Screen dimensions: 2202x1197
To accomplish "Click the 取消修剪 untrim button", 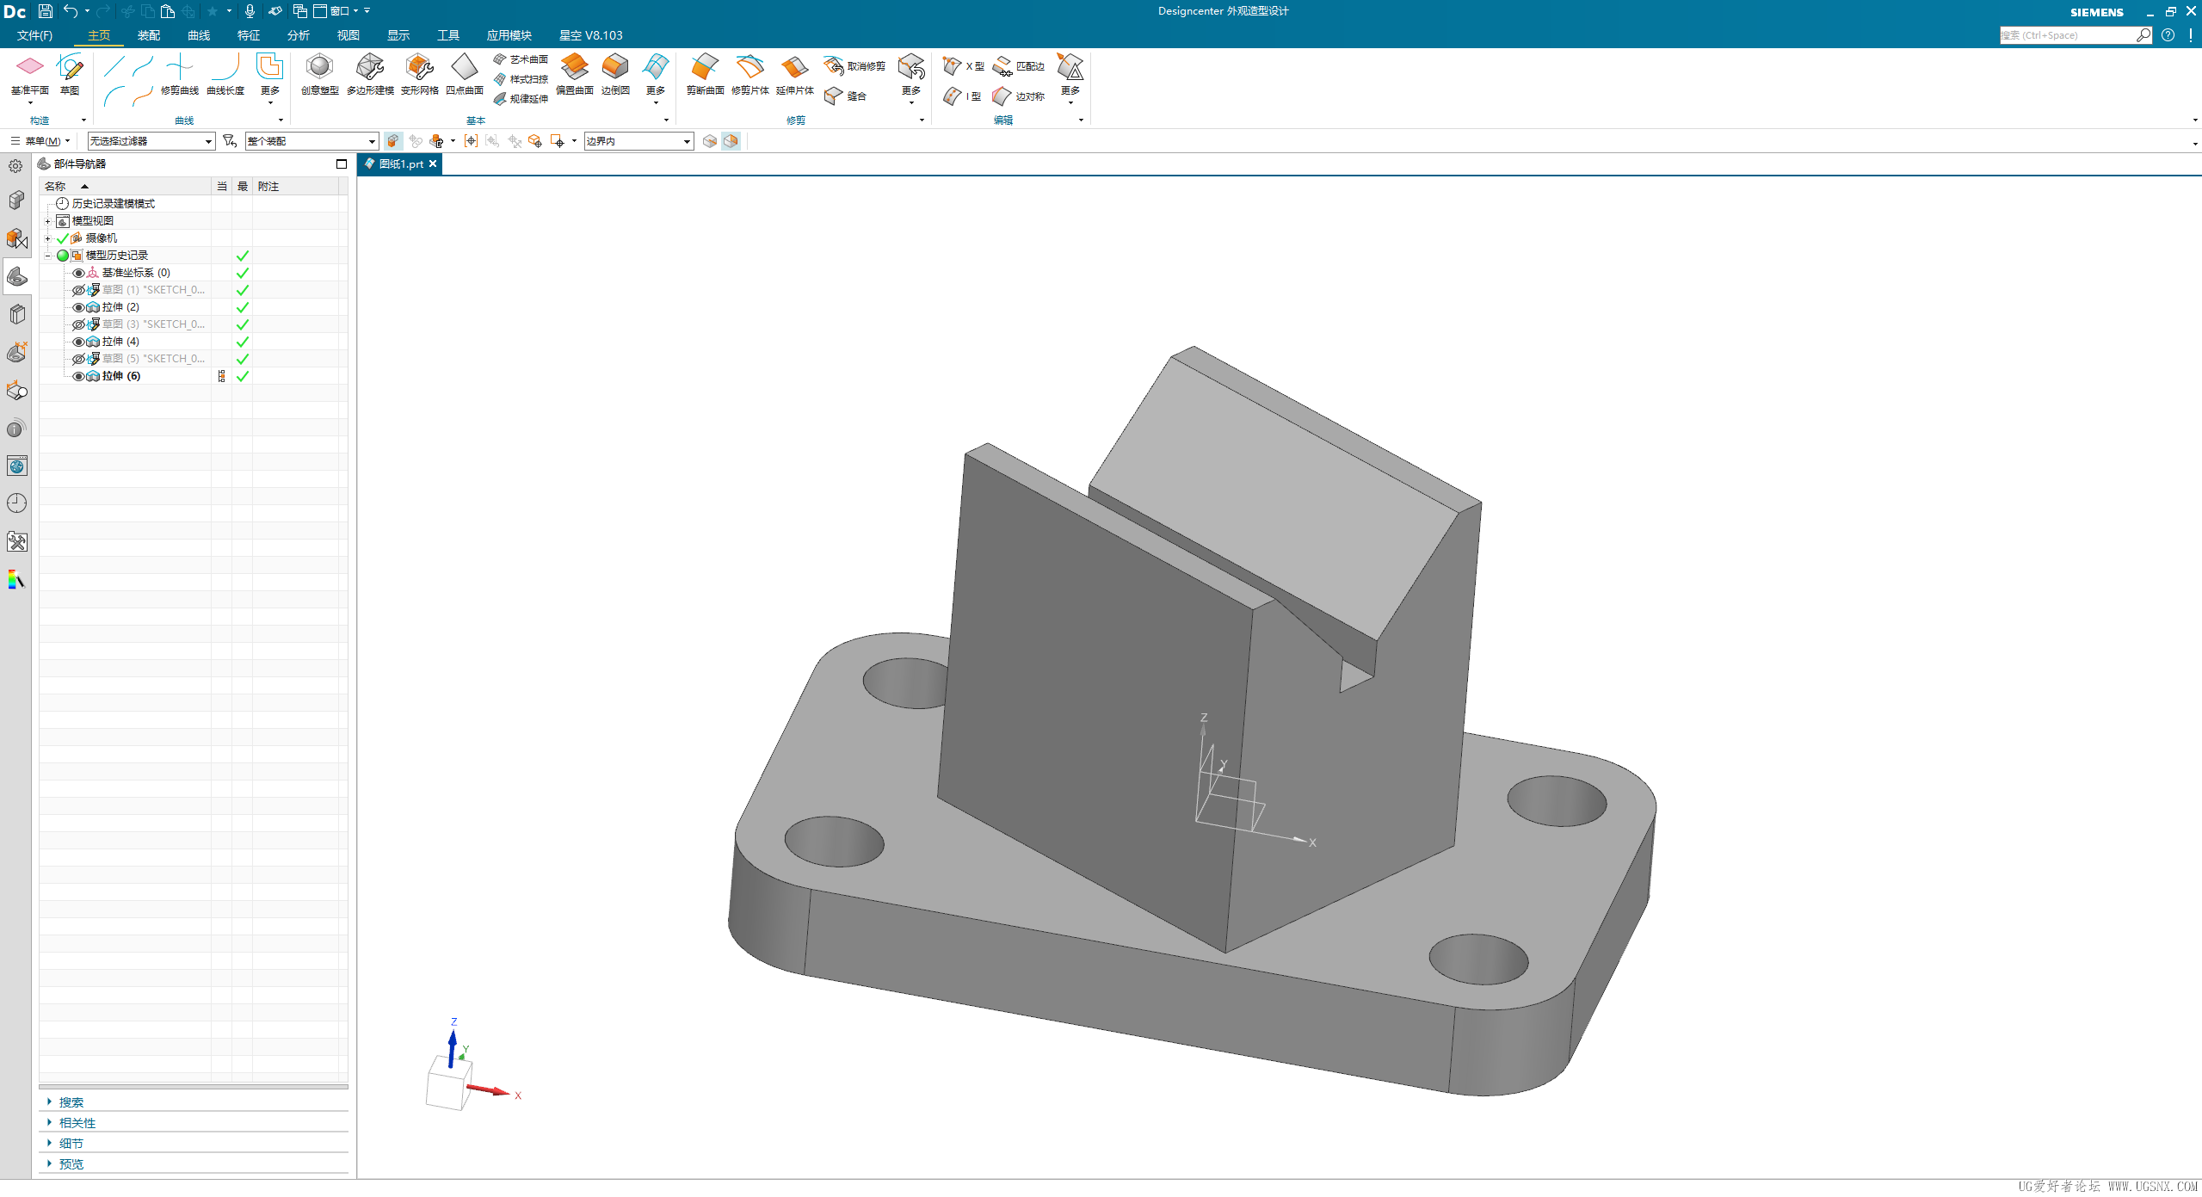I will point(854,66).
